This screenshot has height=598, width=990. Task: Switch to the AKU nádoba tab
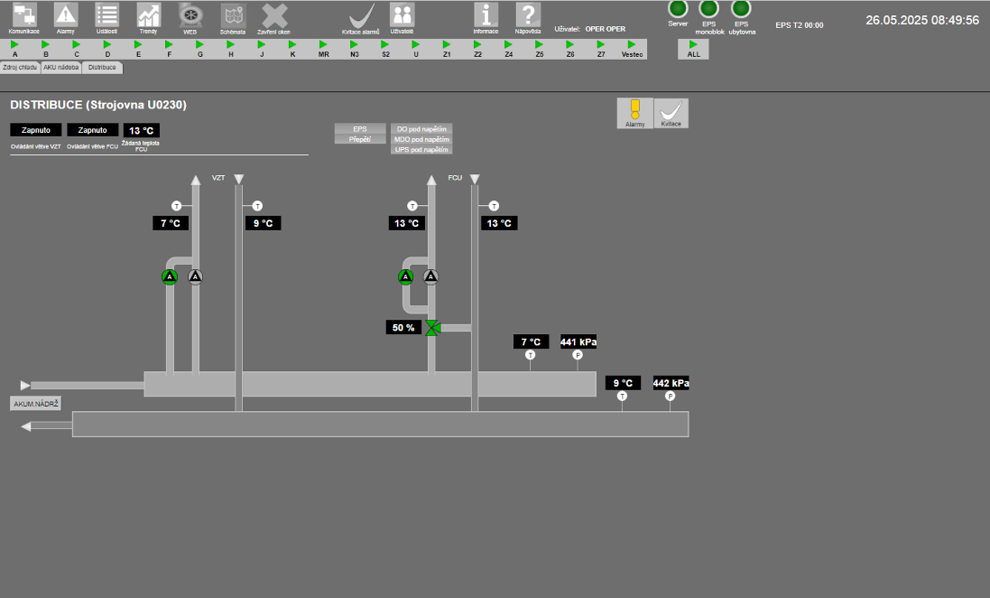pos(61,68)
